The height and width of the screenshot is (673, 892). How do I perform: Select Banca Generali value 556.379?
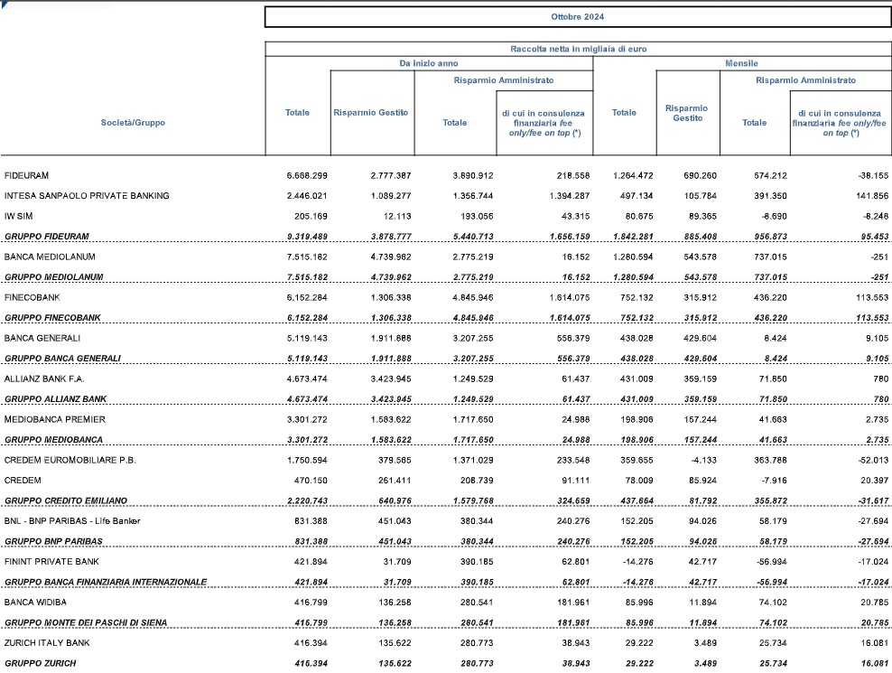point(573,338)
